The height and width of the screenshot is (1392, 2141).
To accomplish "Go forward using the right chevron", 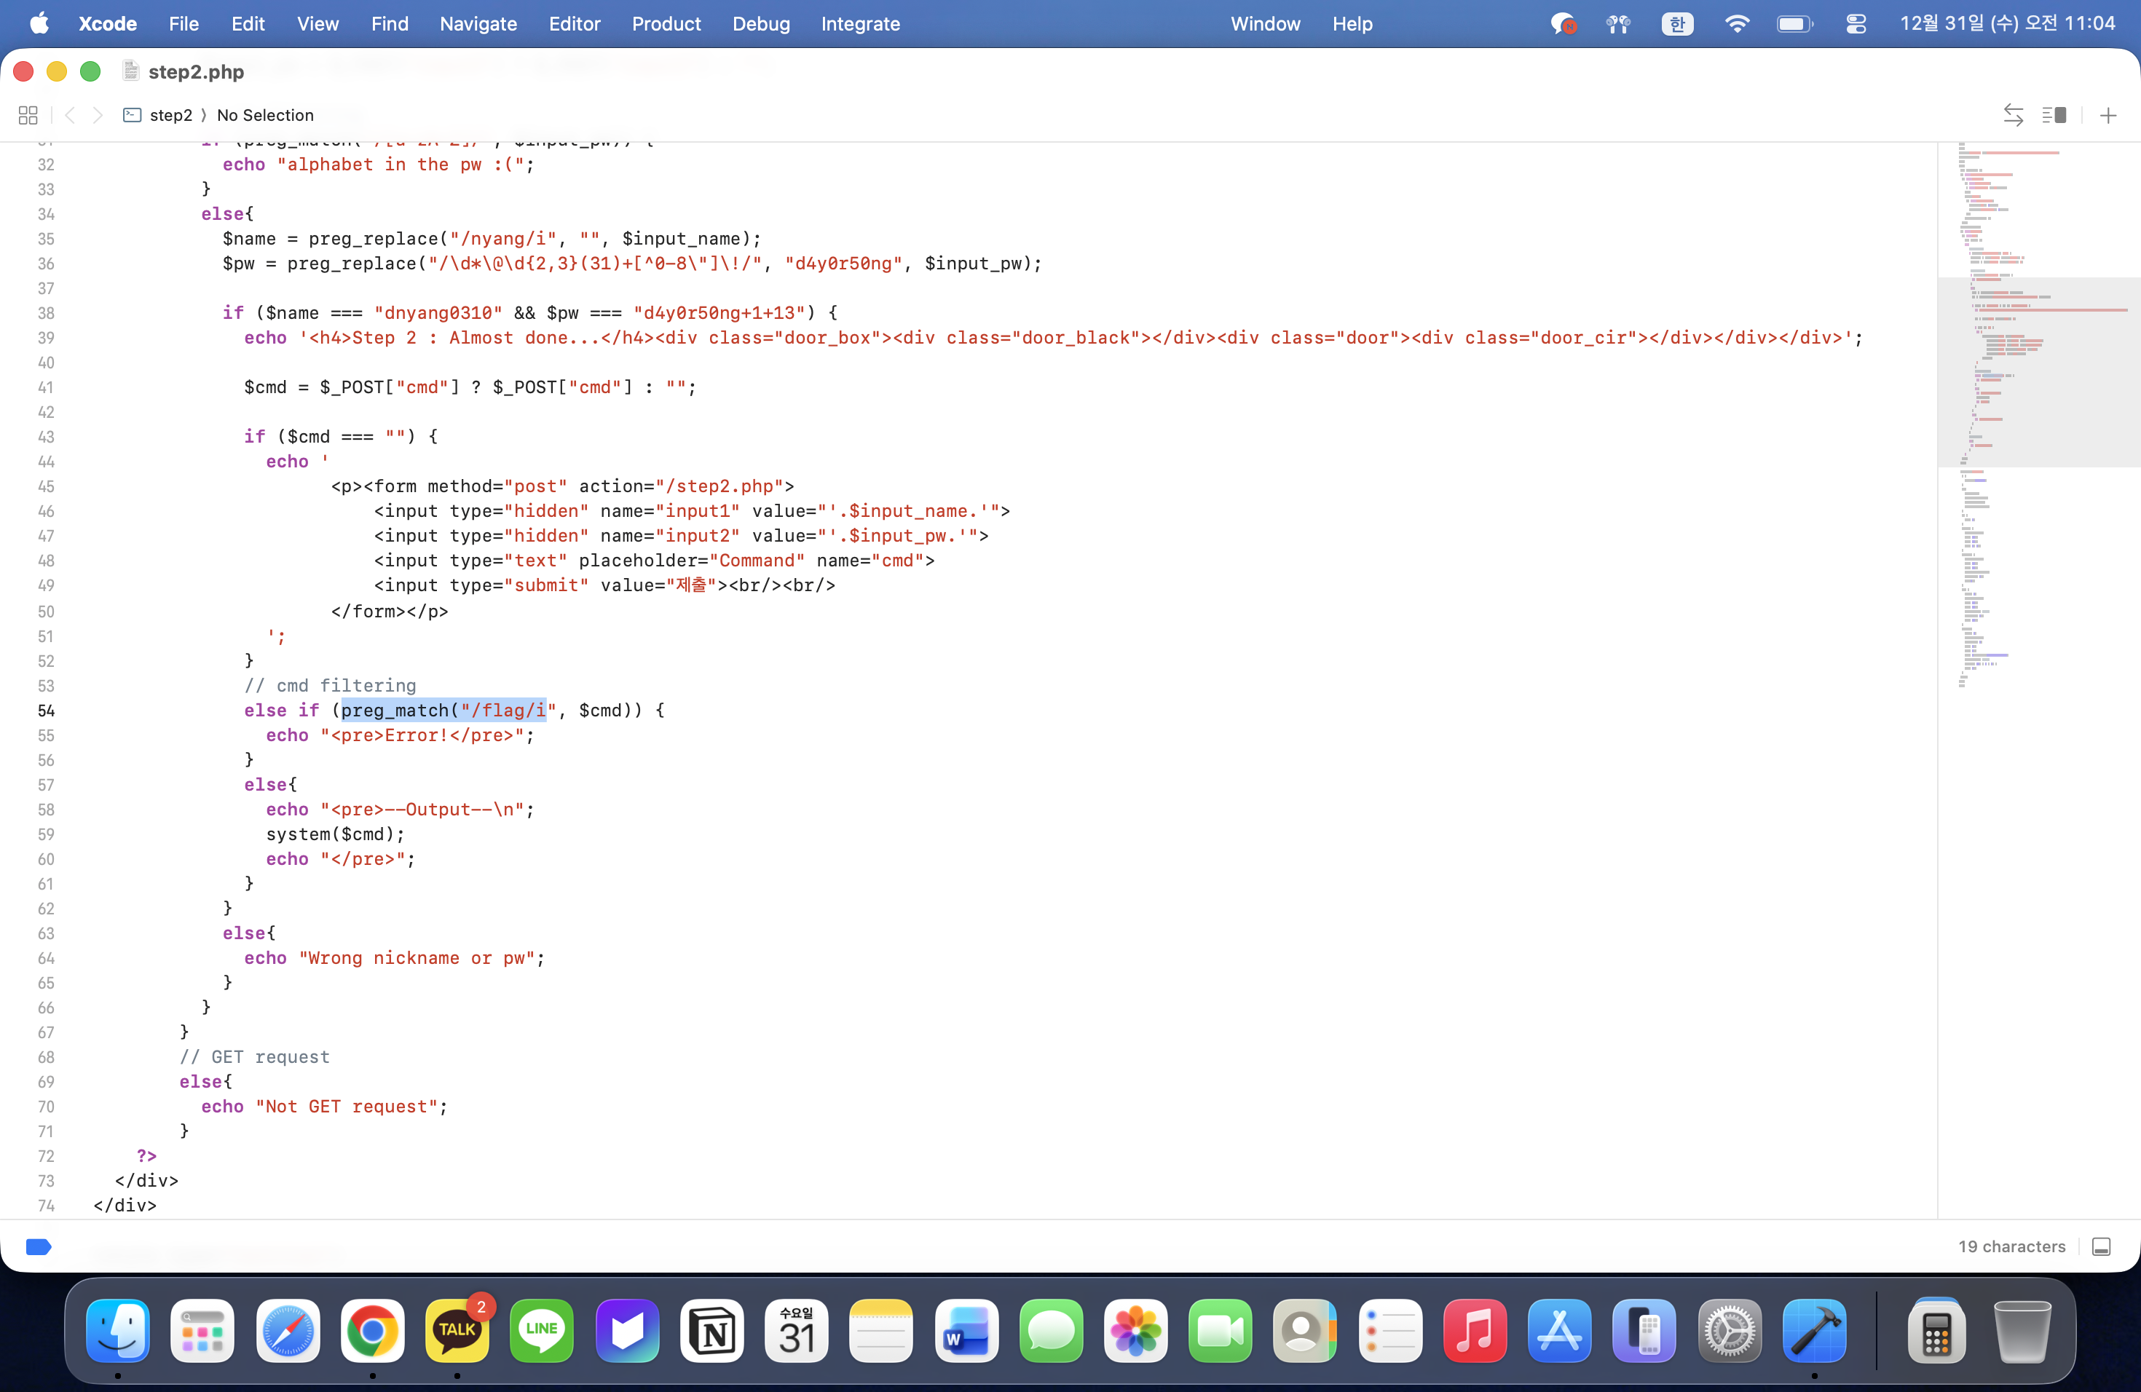I will click(x=98, y=115).
